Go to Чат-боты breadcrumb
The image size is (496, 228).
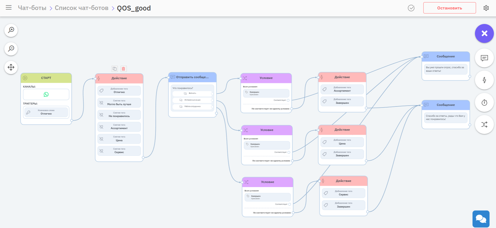(32, 8)
